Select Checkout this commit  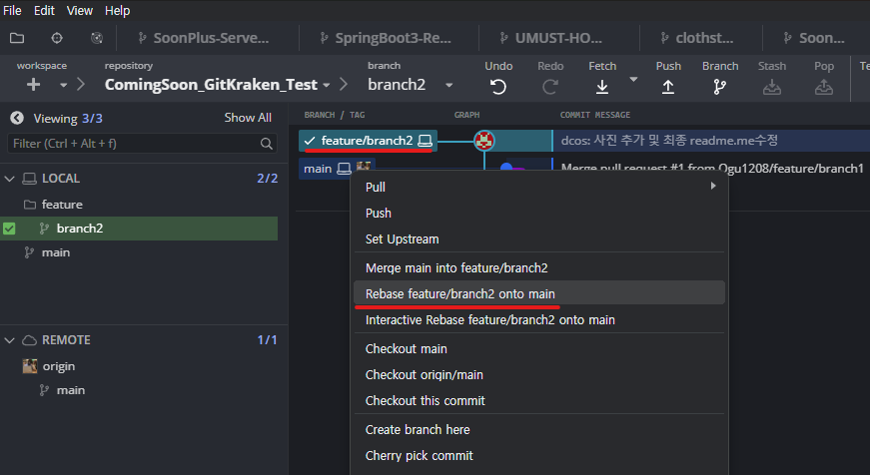[539, 401]
